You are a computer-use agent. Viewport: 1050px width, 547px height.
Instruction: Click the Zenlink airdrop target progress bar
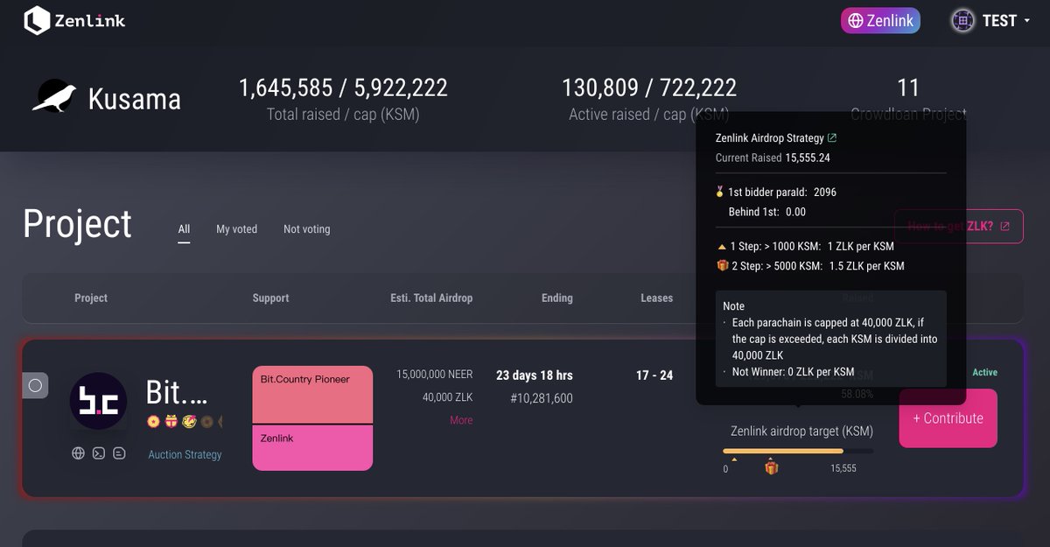coord(798,452)
